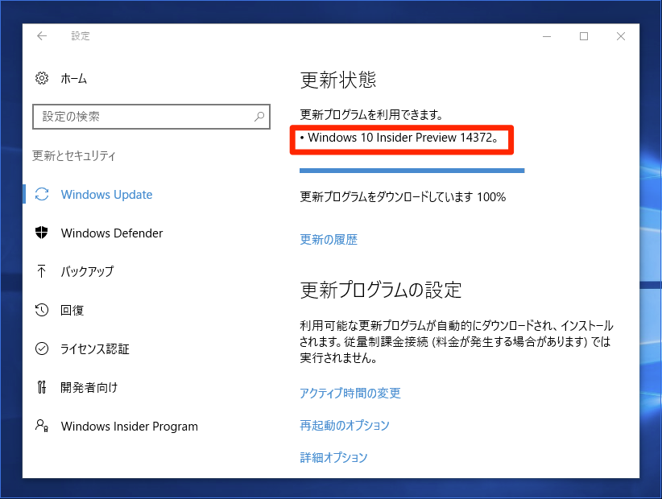Open 詳細オプション link
Viewport: 662px width, 499px height.
pos(333,457)
